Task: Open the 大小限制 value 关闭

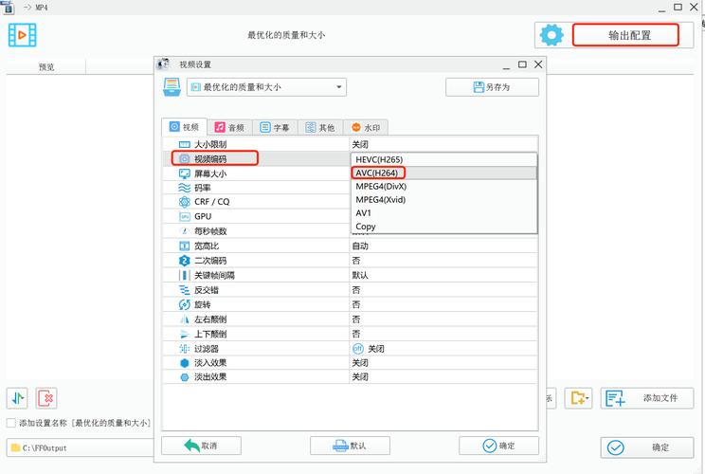Action: point(443,144)
